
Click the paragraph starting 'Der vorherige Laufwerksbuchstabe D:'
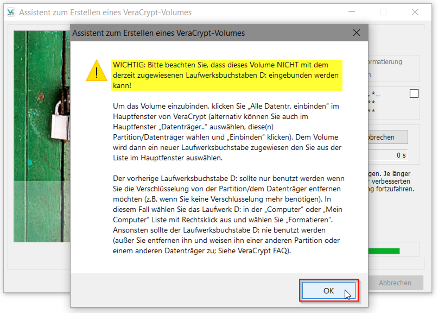228,214
